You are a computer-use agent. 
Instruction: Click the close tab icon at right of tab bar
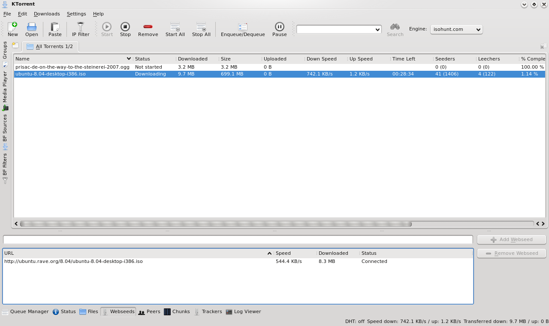point(543,46)
